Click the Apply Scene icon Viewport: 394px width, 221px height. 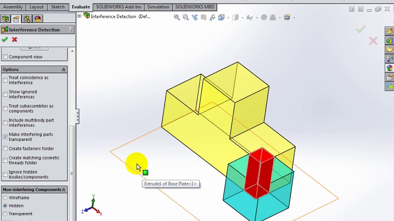[272, 17]
